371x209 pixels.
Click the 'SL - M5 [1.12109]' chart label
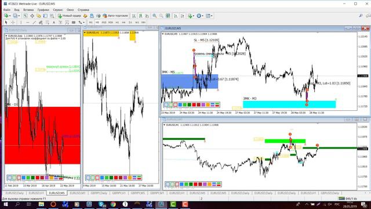pos(206,40)
